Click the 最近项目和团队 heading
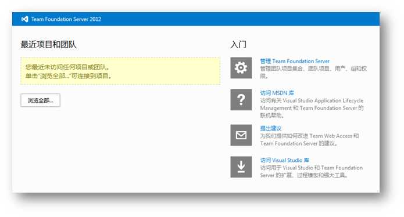The image size is (404, 217). [x=48, y=45]
